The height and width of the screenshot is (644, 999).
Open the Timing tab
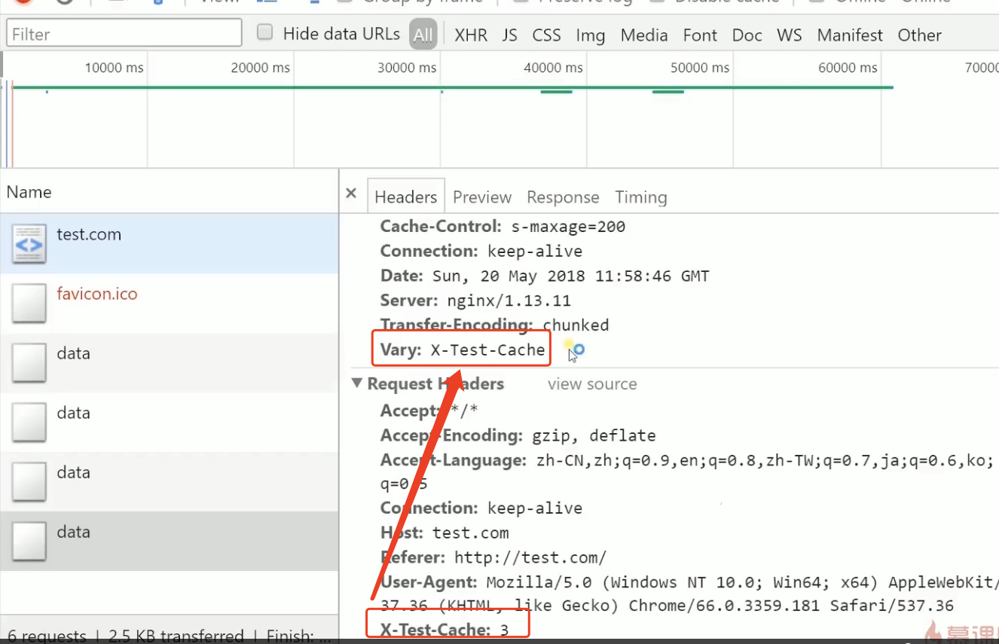641,197
